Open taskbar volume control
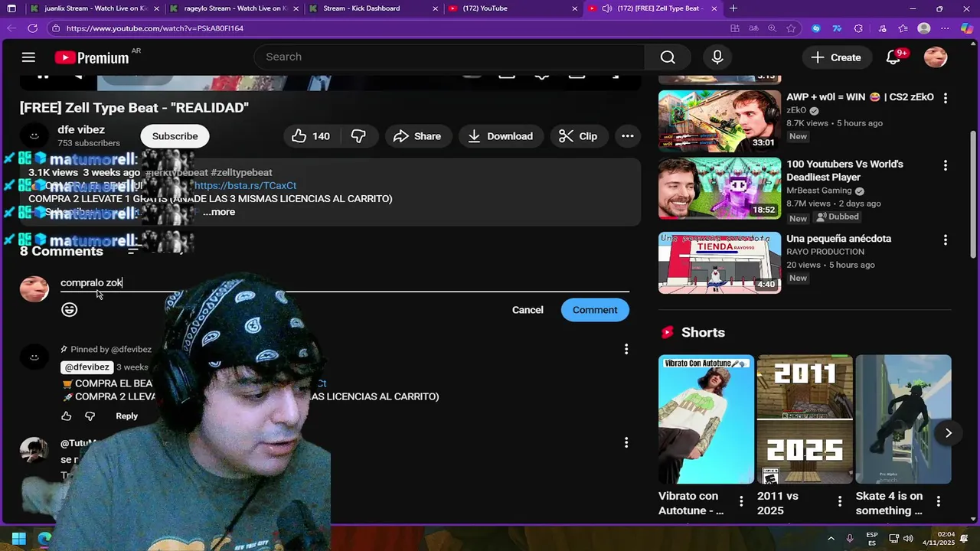Viewport: 980px width, 551px height. [x=908, y=538]
